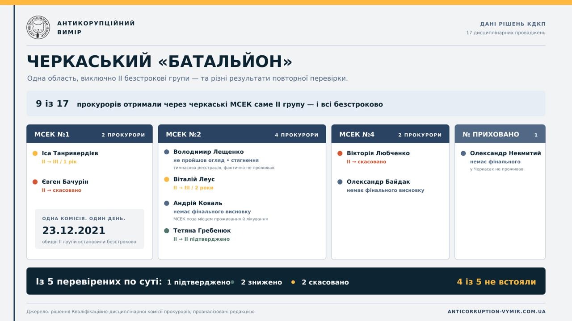Click the gray dot beside Олександр Невмитий
The width and height of the screenshot is (572, 321).
click(x=463, y=153)
